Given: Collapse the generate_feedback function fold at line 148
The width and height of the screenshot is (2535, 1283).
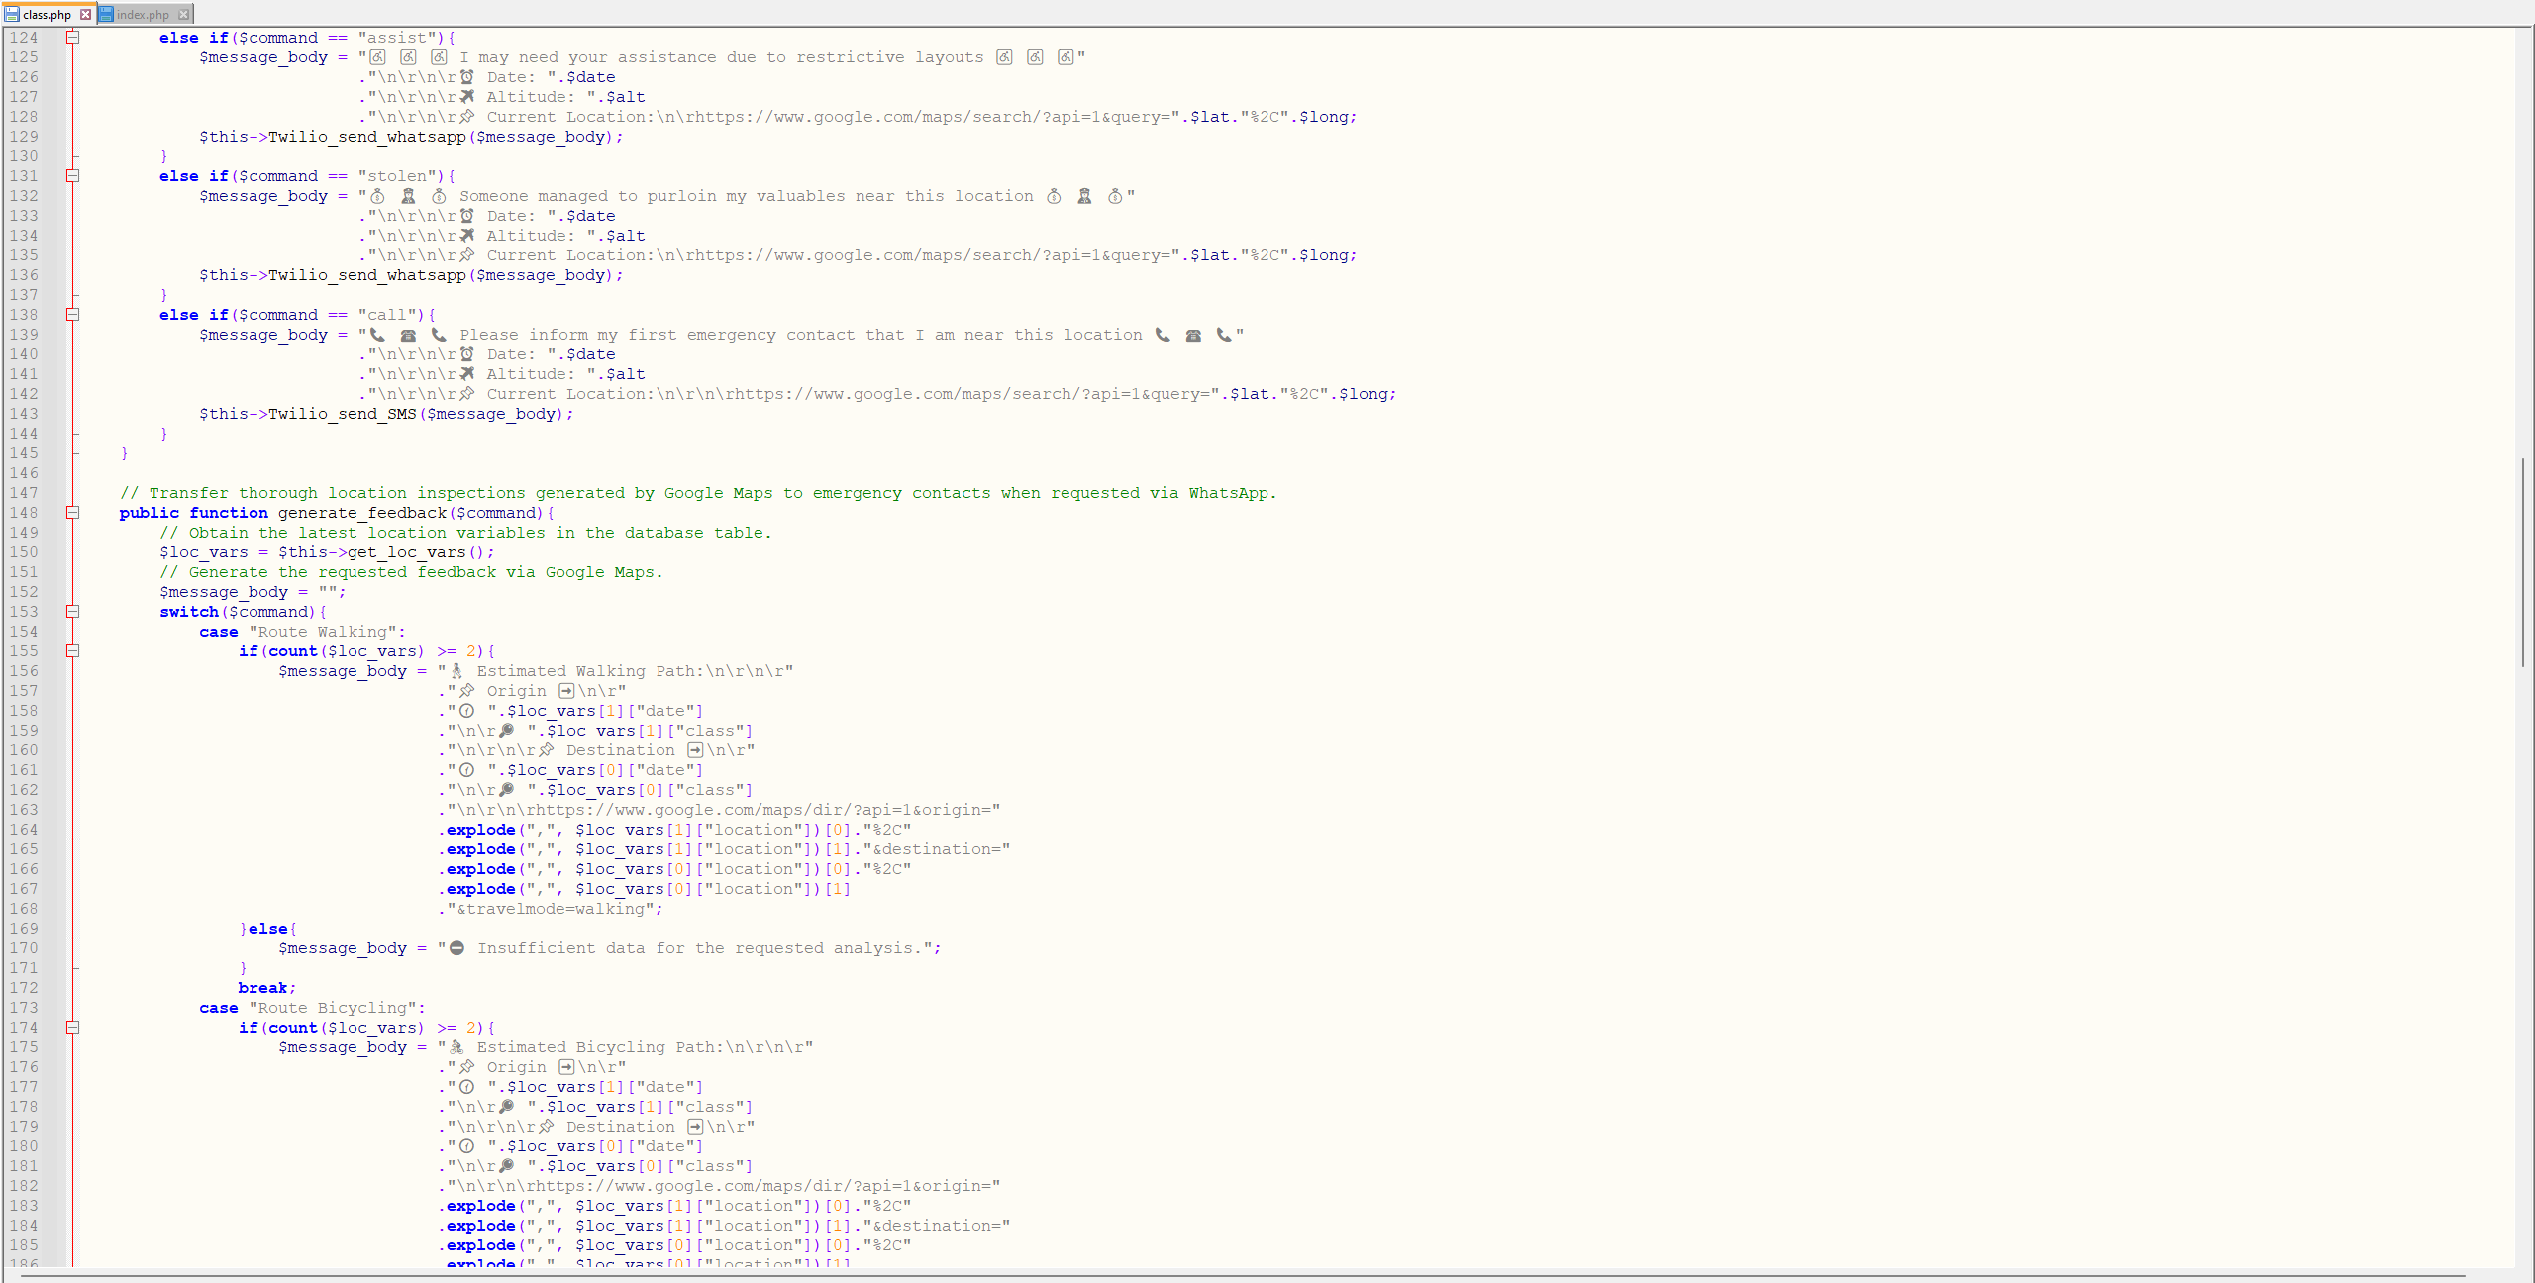Looking at the screenshot, I should click(73, 512).
